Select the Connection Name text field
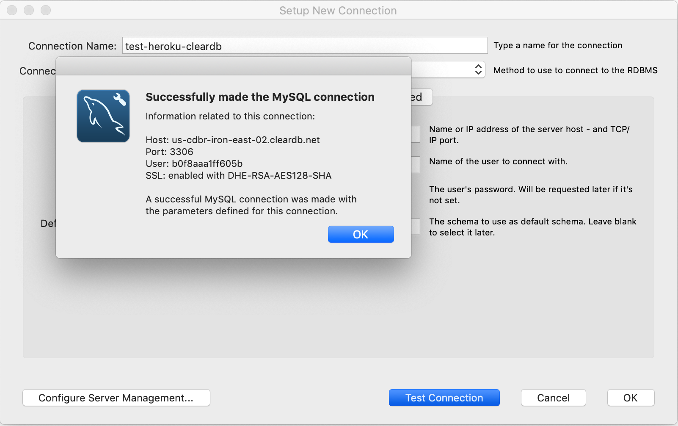This screenshot has height=426, width=678. [305, 46]
